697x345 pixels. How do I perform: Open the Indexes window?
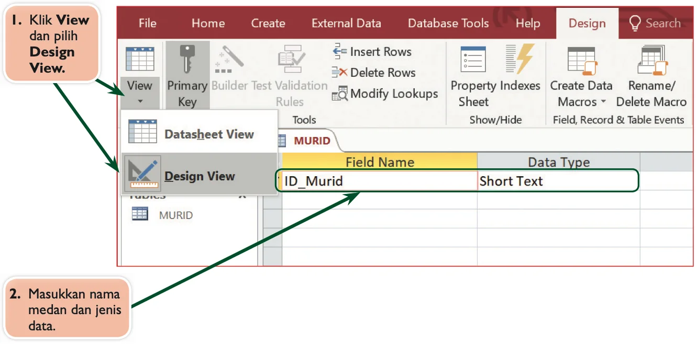(x=520, y=68)
